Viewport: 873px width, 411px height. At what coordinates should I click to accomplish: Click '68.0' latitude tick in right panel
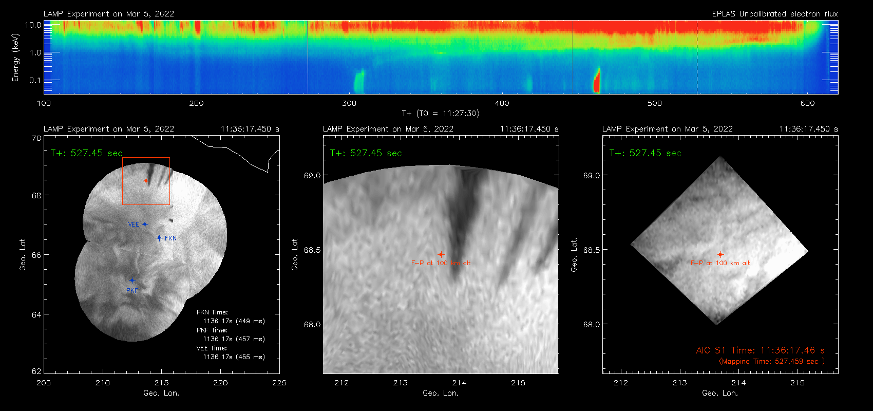tap(592, 325)
